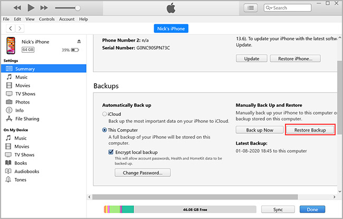Click the Summary list icon
Viewport: 343px width, 219px height.
(9, 68)
